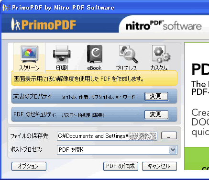
Task: Click 変更 button for PDF のセキュリティ
Action: [156, 114]
